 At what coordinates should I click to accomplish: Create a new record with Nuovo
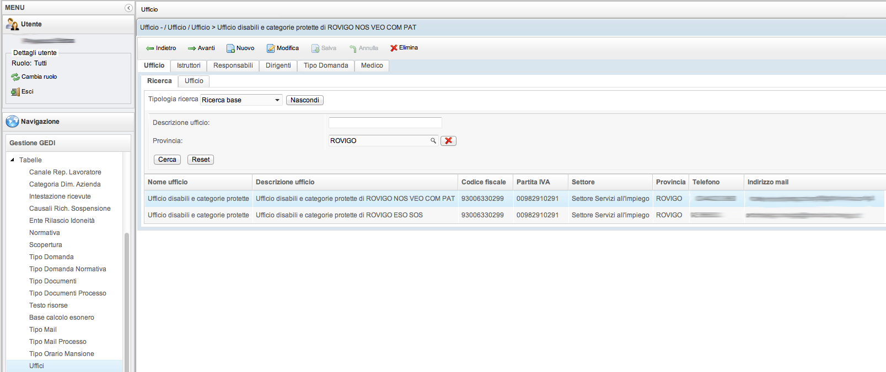240,48
